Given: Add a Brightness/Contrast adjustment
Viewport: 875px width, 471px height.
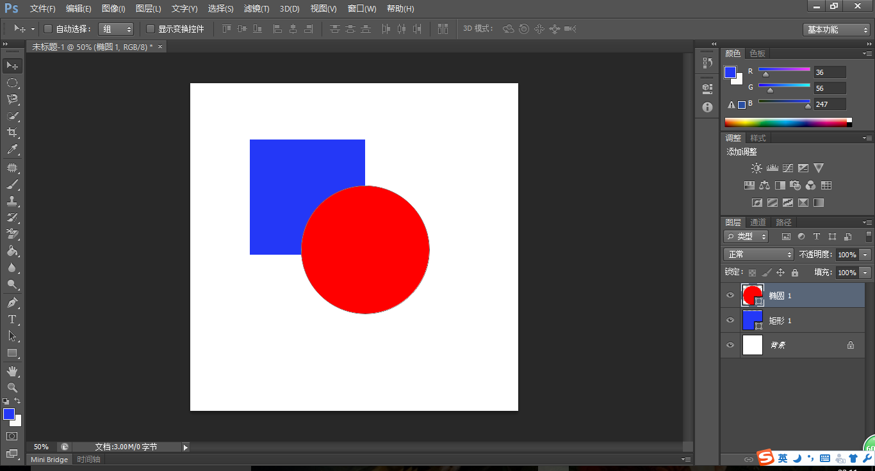Looking at the screenshot, I should 756,168.
